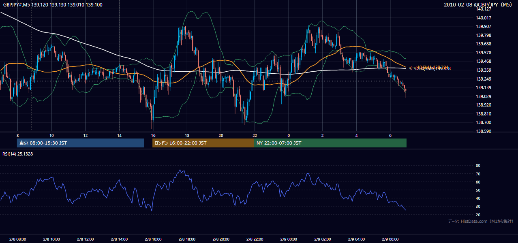The height and width of the screenshot is (243, 518).
Task: Click the bottom axis label 2/9 04:00
Action: [x=357, y=239]
